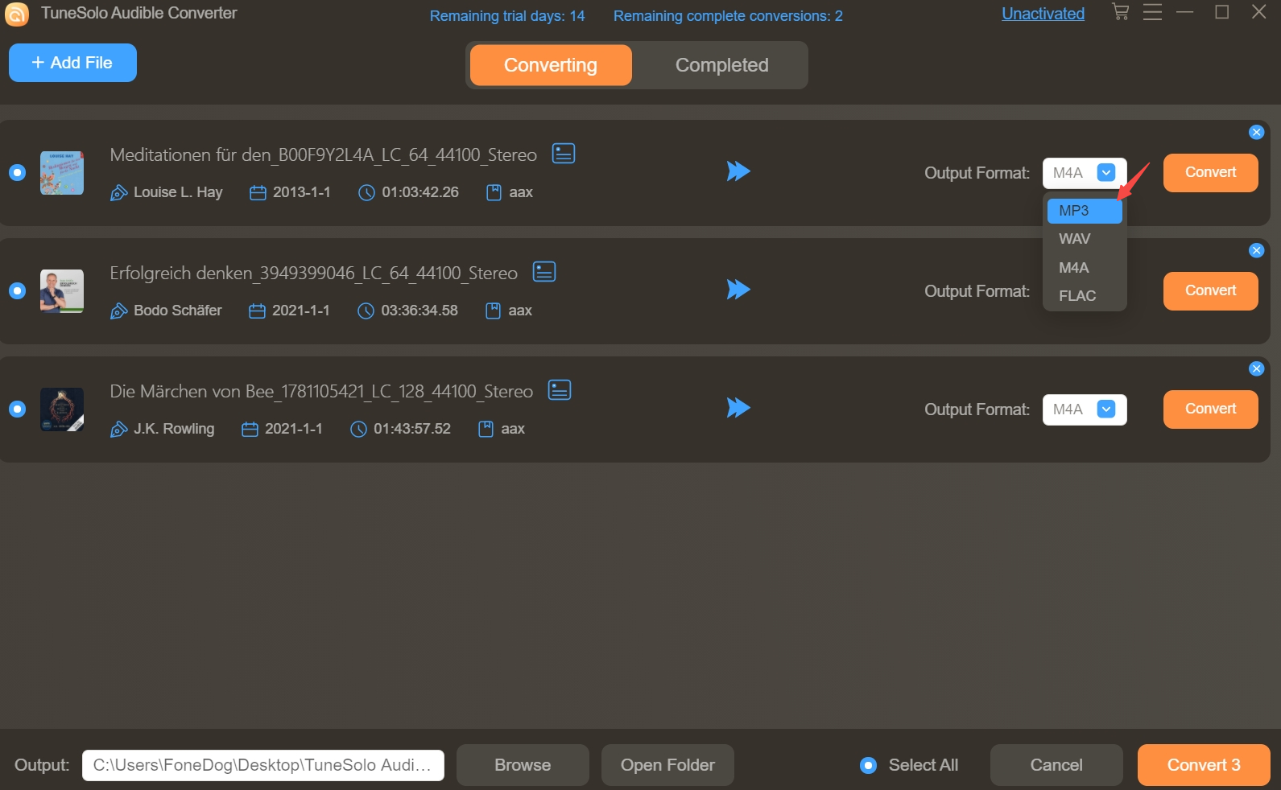The image size is (1281, 790).
Task: Click the file format icon on Meditationen row
Action: [494, 192]
